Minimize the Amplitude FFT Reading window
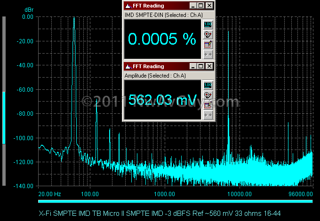The width and height of the screenshot is (320, 221). pos(193,66)
